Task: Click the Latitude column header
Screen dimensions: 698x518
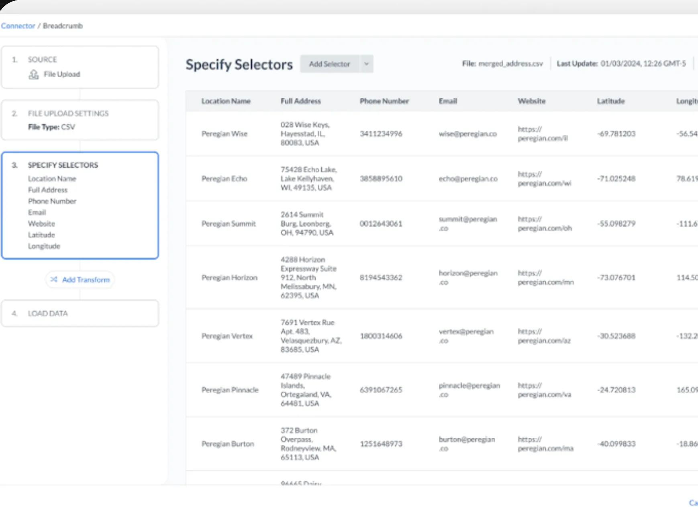Action: coord(610,101)
